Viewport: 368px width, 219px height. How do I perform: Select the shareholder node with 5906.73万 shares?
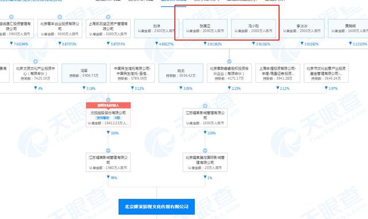click(84, 73)
